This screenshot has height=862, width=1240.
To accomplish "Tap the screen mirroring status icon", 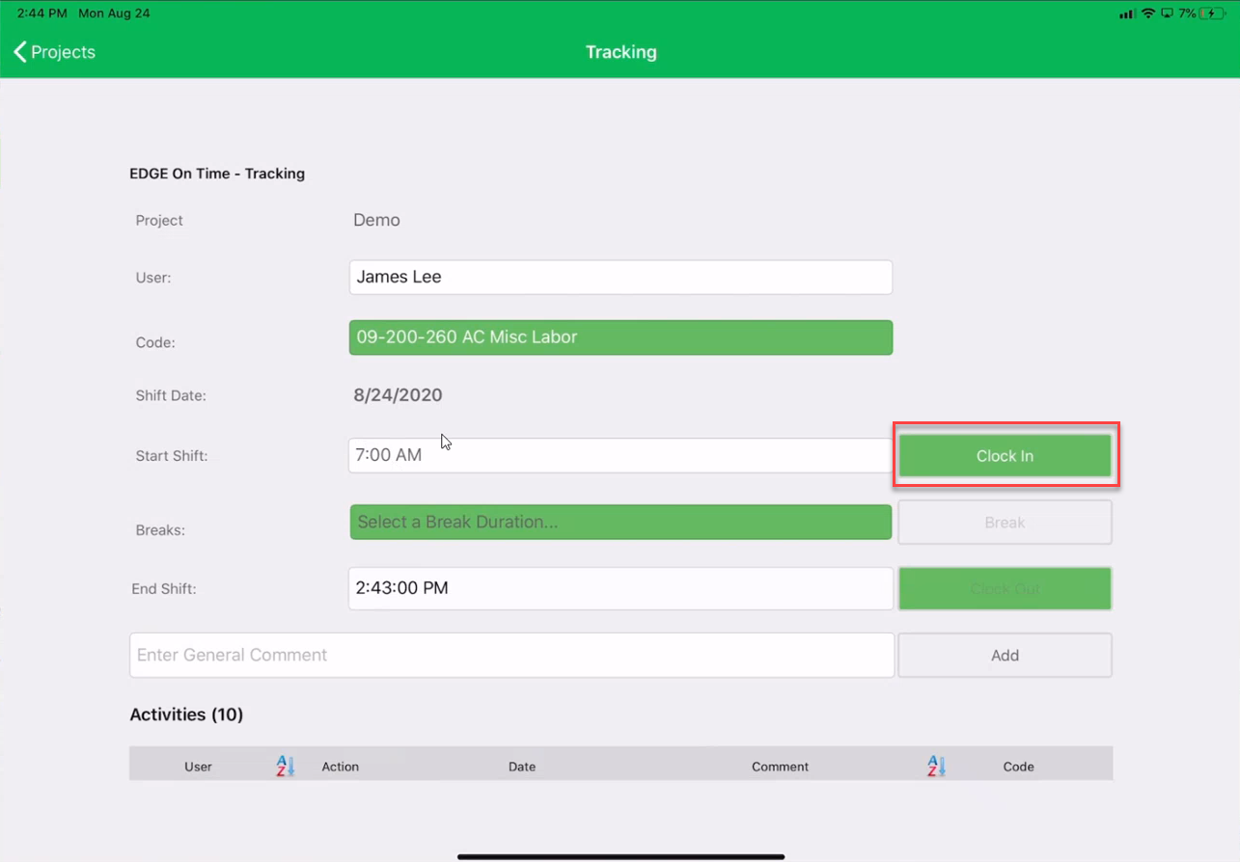I will click(x=1168, y=13).
